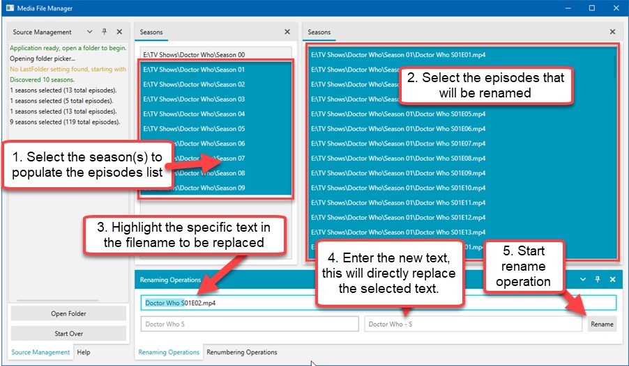Minimize the Media File Manager window

tap(568, 8)
